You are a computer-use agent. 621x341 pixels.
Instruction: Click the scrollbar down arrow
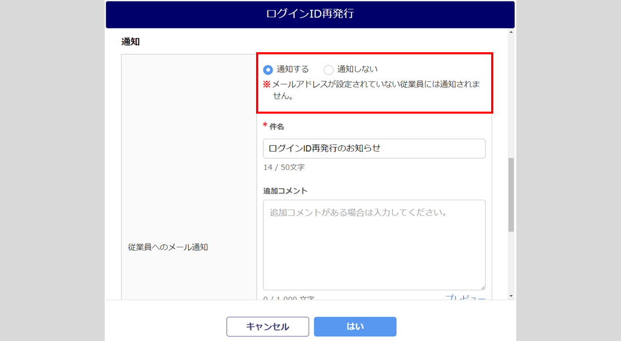(x=511, y=296)
